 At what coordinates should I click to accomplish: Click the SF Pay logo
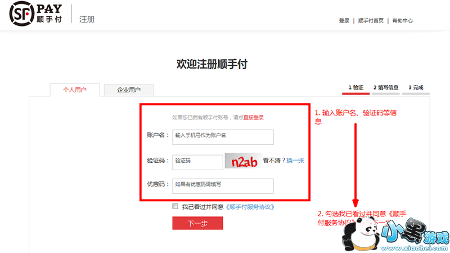click(x=35, y=13)
